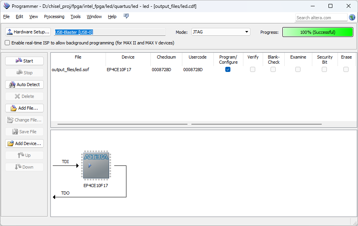Viewport: 358px width, 226px height.
Task: Click the TDI label in chain diagram
Action: click(65, 162)
